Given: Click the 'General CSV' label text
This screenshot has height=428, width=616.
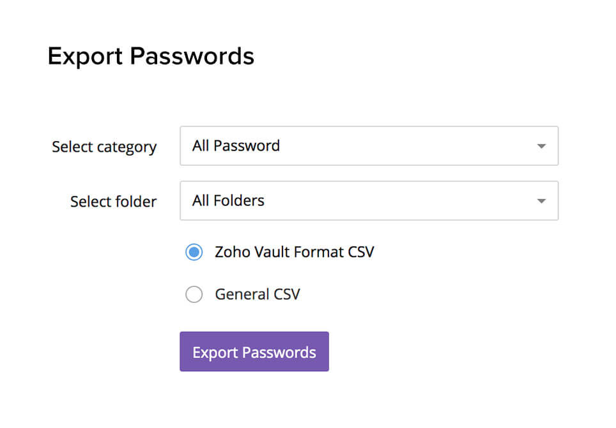Looking at the screenshot, I should (x=258, y=294).
